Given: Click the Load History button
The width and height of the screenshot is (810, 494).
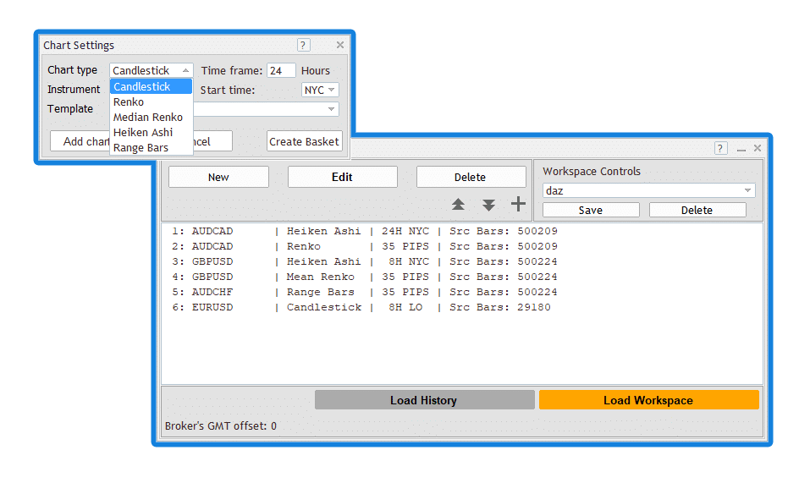Looking at the screenshot, I should [x=424, y=400].
